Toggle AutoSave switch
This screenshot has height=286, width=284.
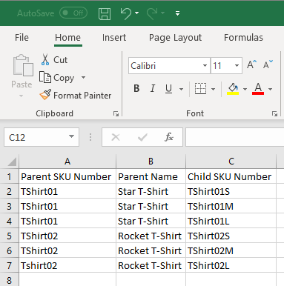pyautogui.click(x=73, y=13)
